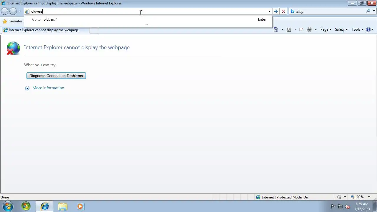Click the Home toolbar icon
Screen dimensions: 377x212
pyautogui.click(x=276, y=29)
